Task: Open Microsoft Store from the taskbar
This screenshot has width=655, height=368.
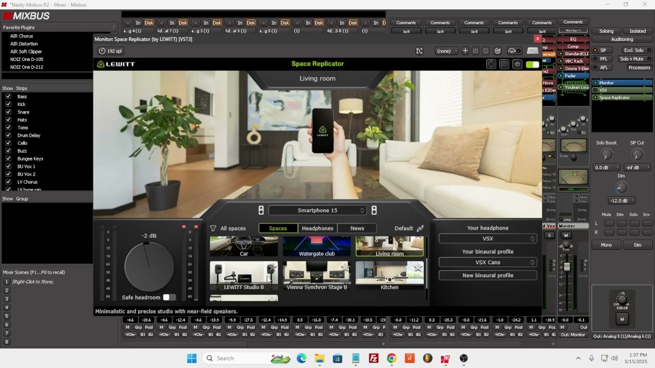Action: click(x=338, y=358)
